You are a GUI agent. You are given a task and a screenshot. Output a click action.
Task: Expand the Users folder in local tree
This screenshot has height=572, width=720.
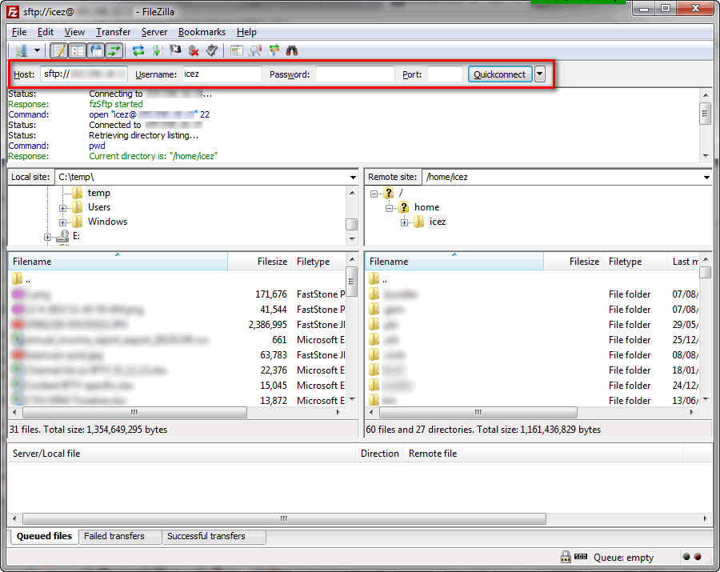click(x=62, y=208)
